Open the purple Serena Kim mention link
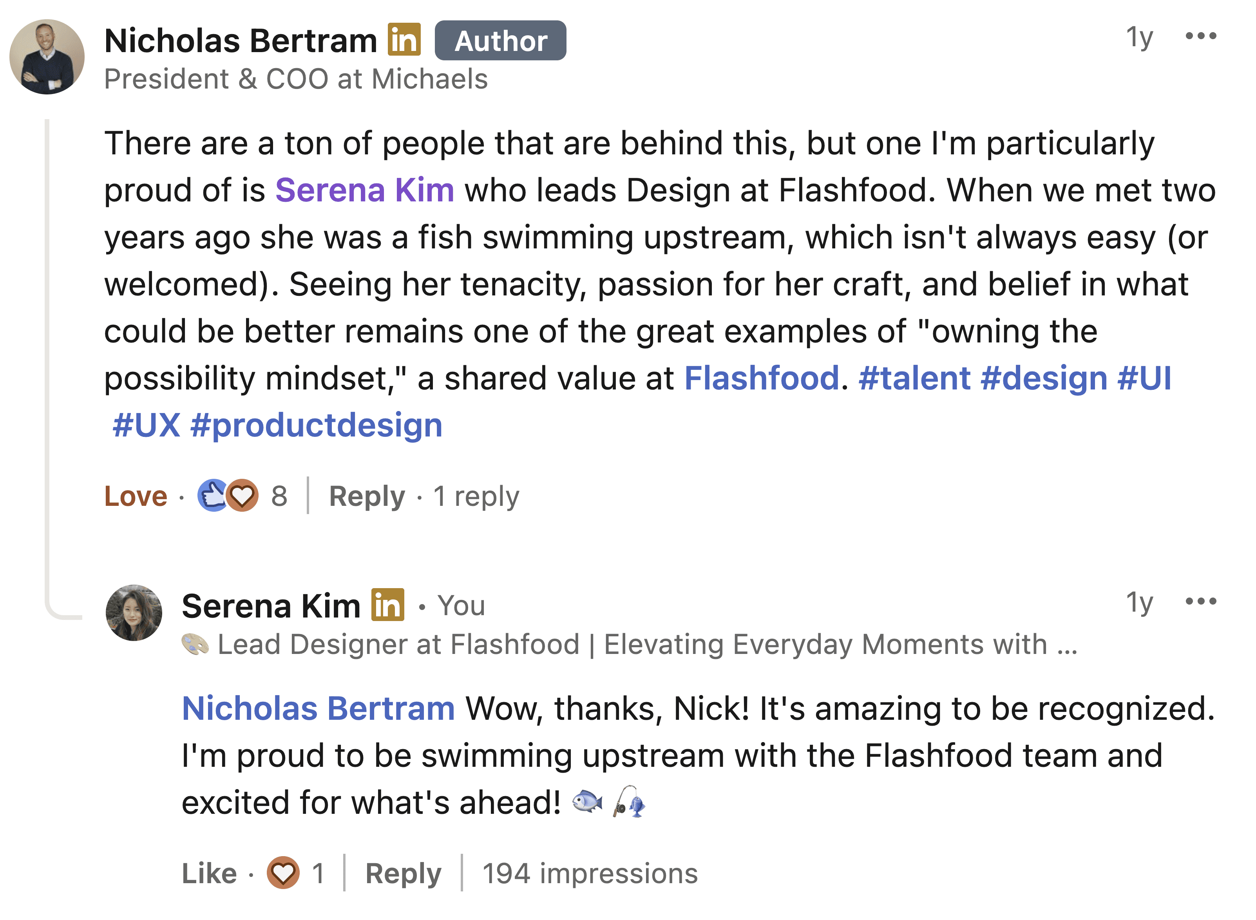 (x=365, y=190)
